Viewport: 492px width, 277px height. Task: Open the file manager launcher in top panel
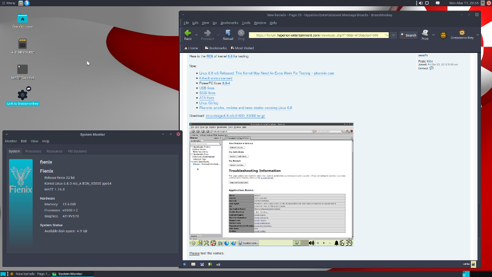pyautogui.click(x=21, y=3)
